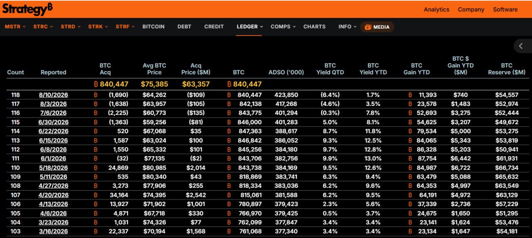Viewport: 532px width, 238px height.
Task: Open the DEBT page
Action: pos(184,27)
